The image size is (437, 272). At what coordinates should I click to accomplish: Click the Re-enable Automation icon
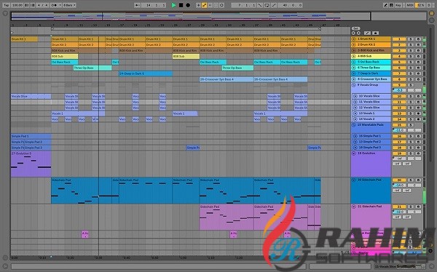point(210,5)
